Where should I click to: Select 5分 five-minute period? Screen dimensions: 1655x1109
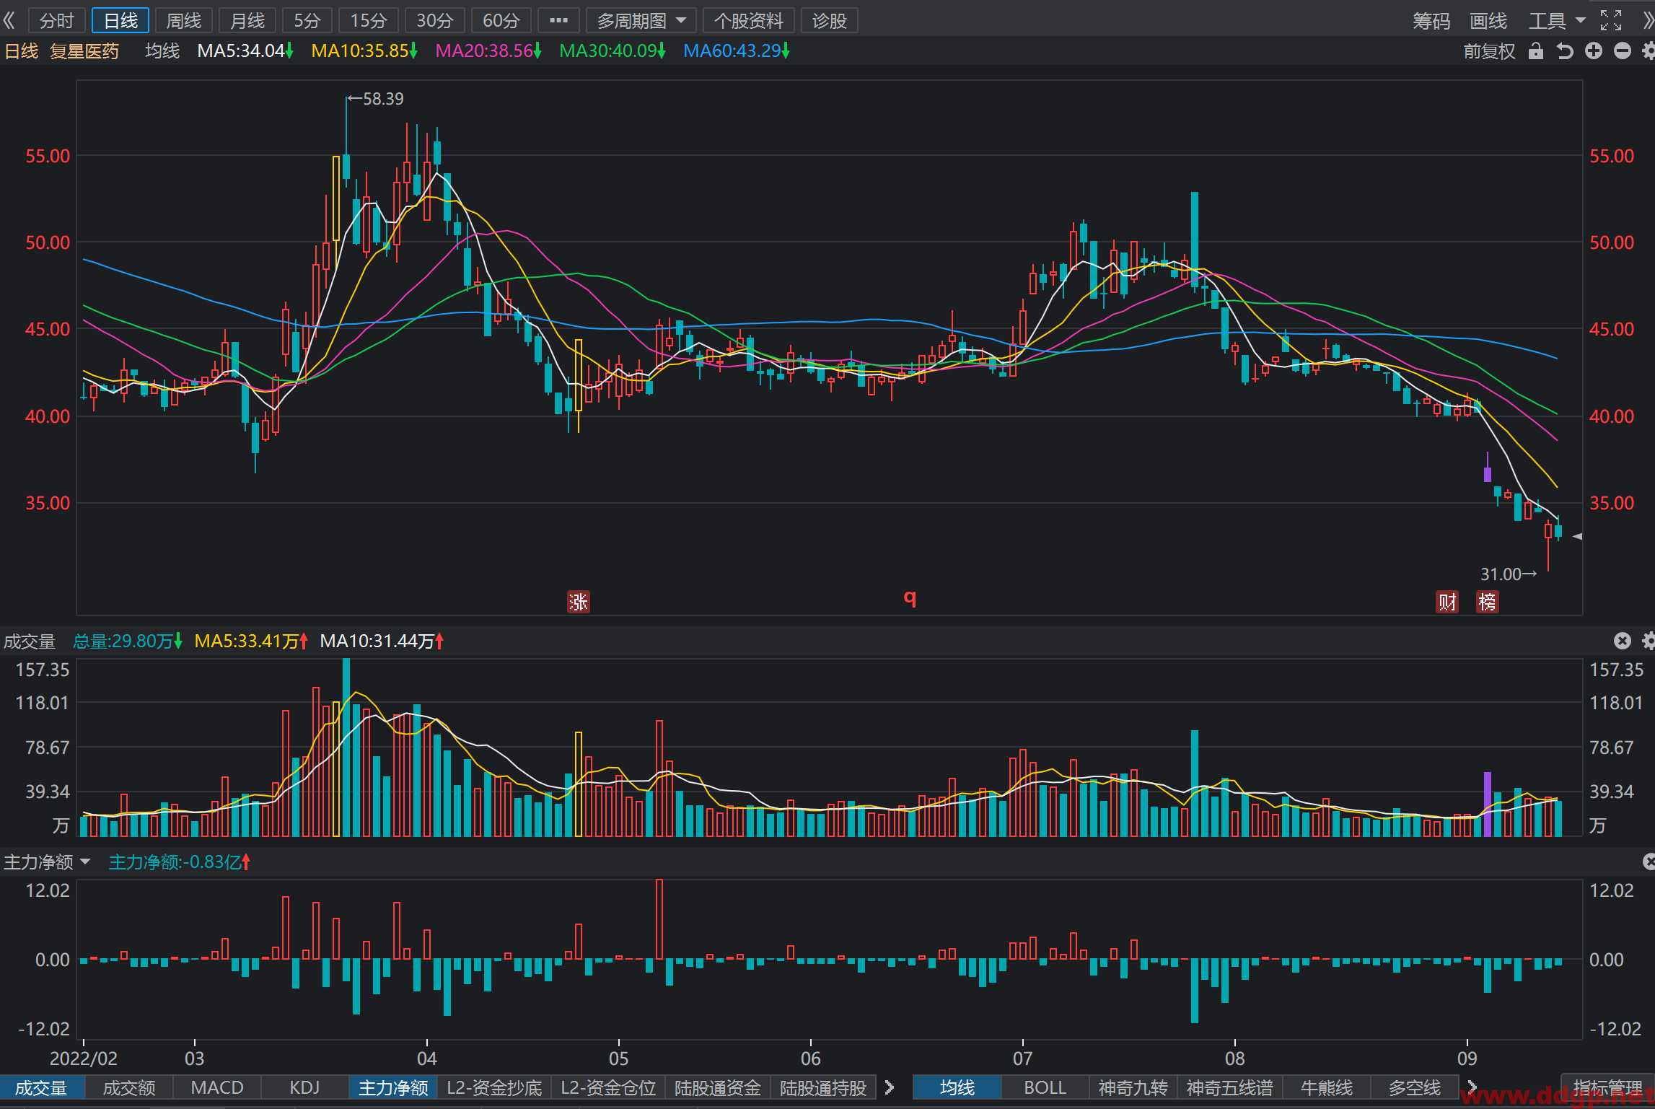[x=307, y=20]
